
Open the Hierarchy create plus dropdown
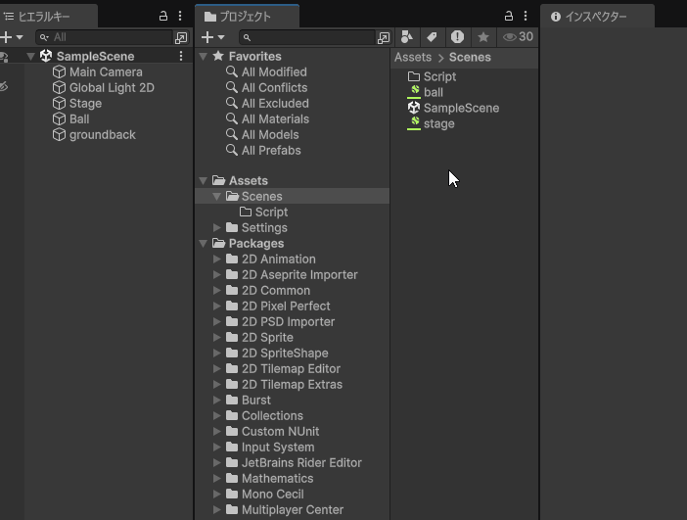coord(12,37)
